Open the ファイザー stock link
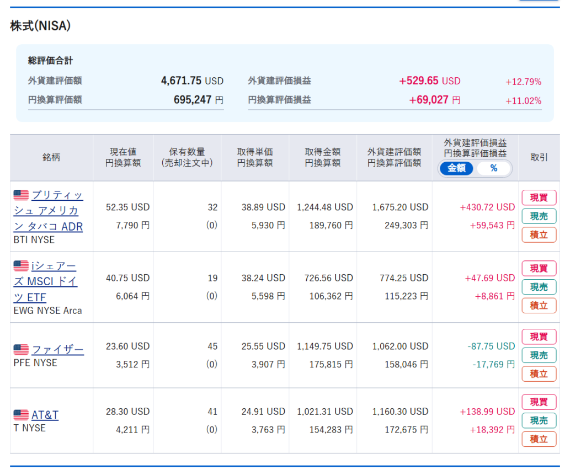Screen dimensions: 565x475 pos(57,350)
